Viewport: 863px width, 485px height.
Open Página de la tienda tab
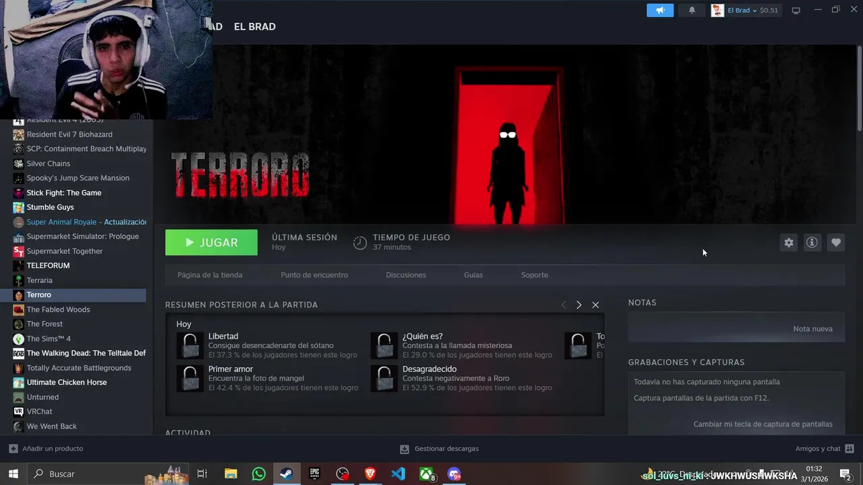(x=210, y=275)
